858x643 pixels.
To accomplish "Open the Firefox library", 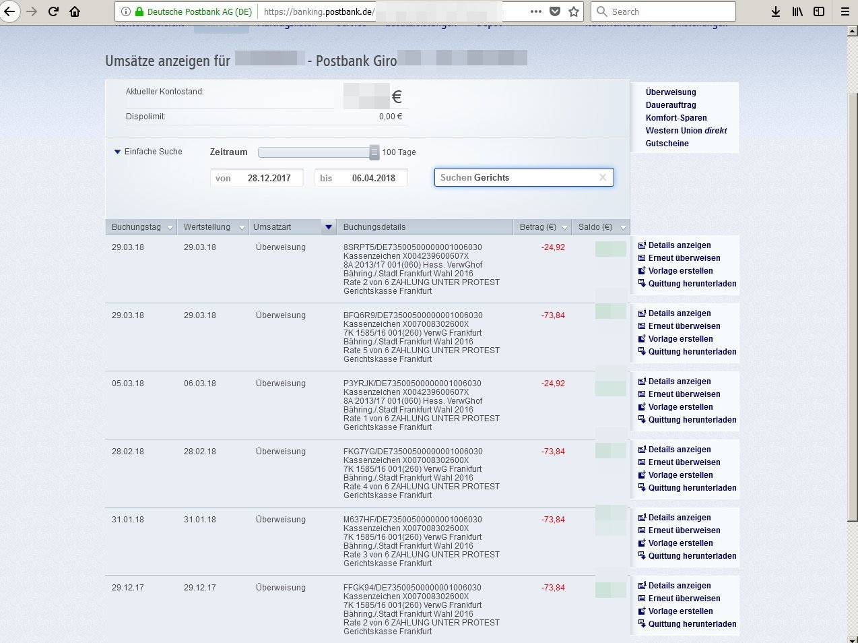I will [797, 11].
